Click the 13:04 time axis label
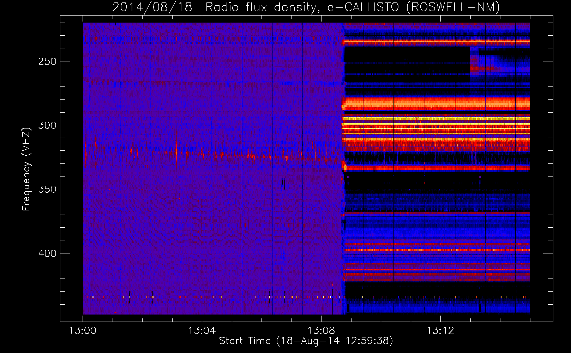Image resolution: width=571 pixels, height=353 pixels. coord(202,330)
